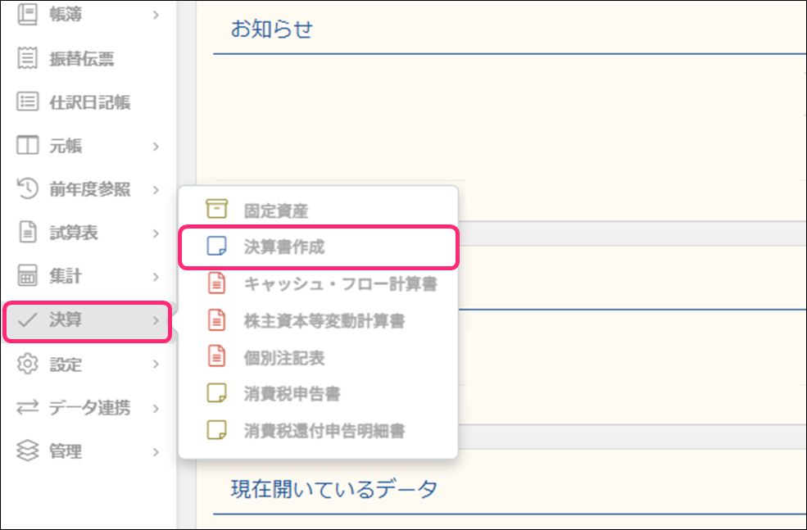The height and width of the screenshot is (530, 807).
Task: Click the 元帳 ledger book icon
Action: (x=28, y=147)
